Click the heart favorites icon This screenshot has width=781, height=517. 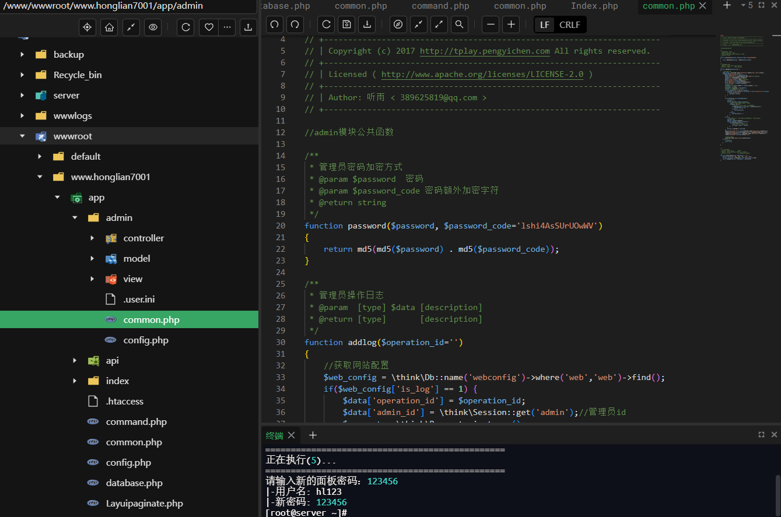pos(208,27)
